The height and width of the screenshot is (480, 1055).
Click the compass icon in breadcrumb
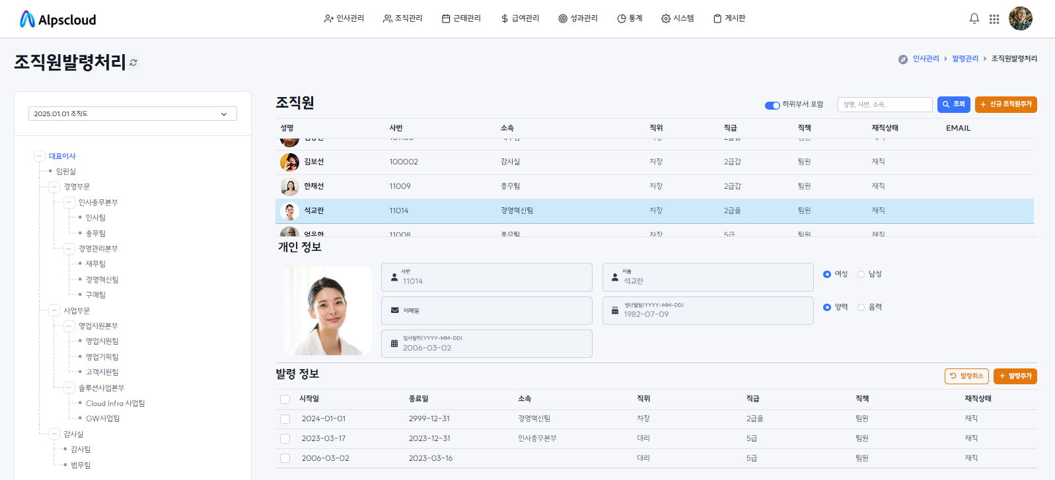[x=903, y=59]
